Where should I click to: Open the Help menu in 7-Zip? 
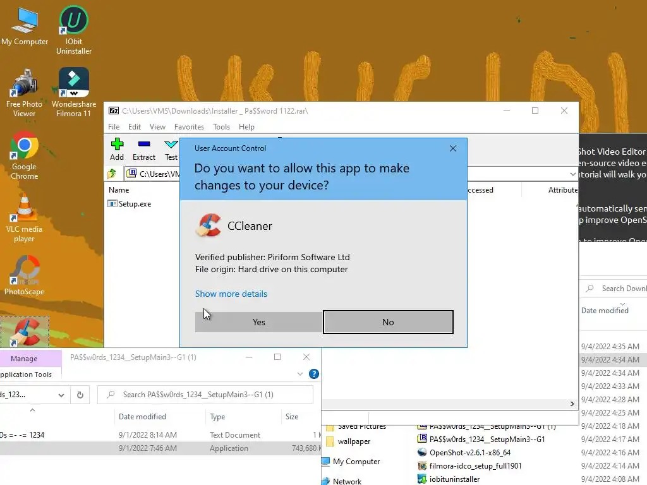pyautogui.click(x=246, y=126)
